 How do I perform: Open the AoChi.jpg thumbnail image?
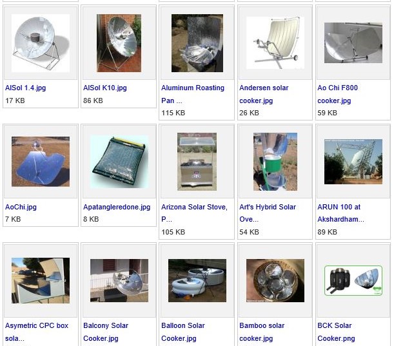41,162
